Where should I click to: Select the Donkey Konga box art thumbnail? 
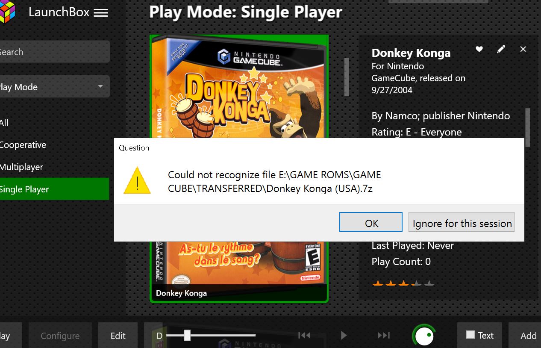coord(239,168)
